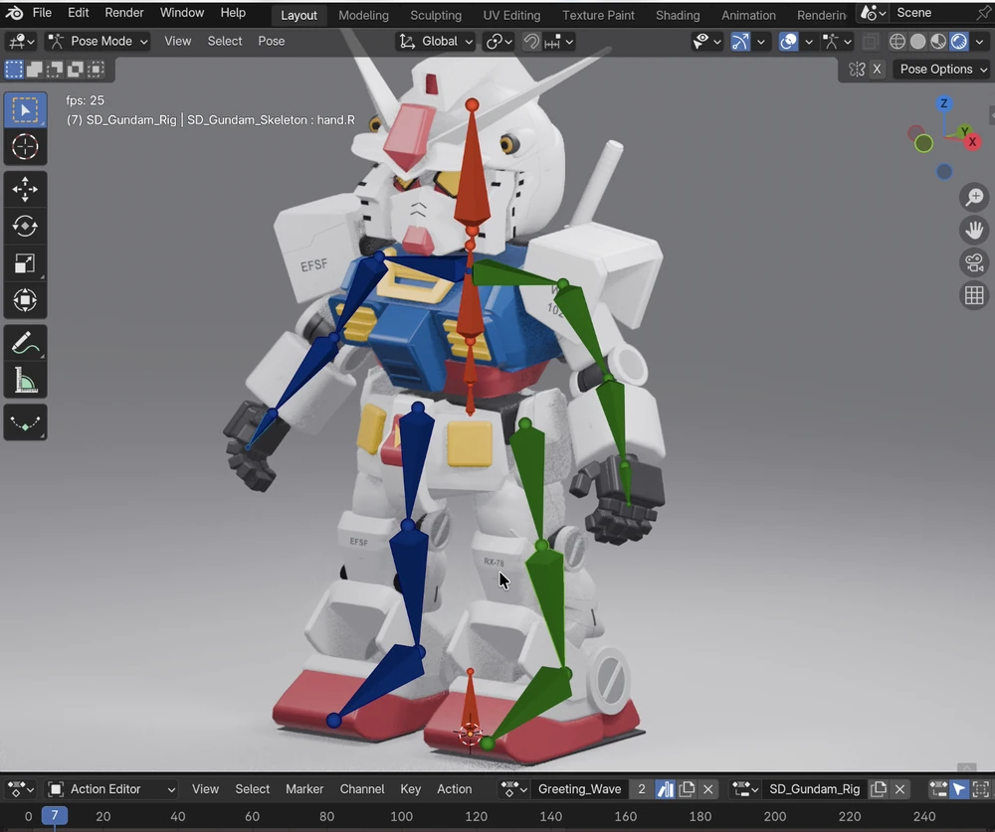Image resolution: width=995 pixels, height=832 pixels.
Task: Unlink the SD_Gundam_Rig action slot
Action: coord(899,789)
